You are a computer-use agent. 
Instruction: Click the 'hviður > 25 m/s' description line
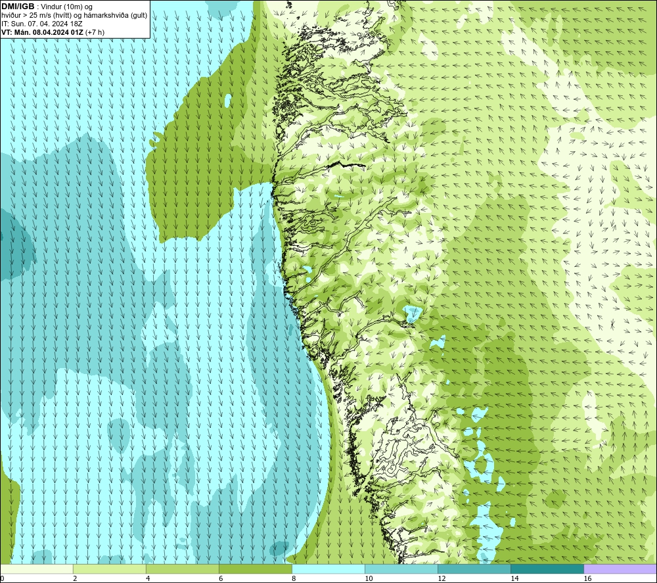[74, 16]
